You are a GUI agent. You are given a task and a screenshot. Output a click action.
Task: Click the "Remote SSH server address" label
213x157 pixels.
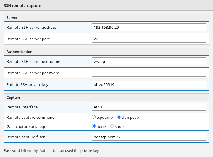coord(31,27)
